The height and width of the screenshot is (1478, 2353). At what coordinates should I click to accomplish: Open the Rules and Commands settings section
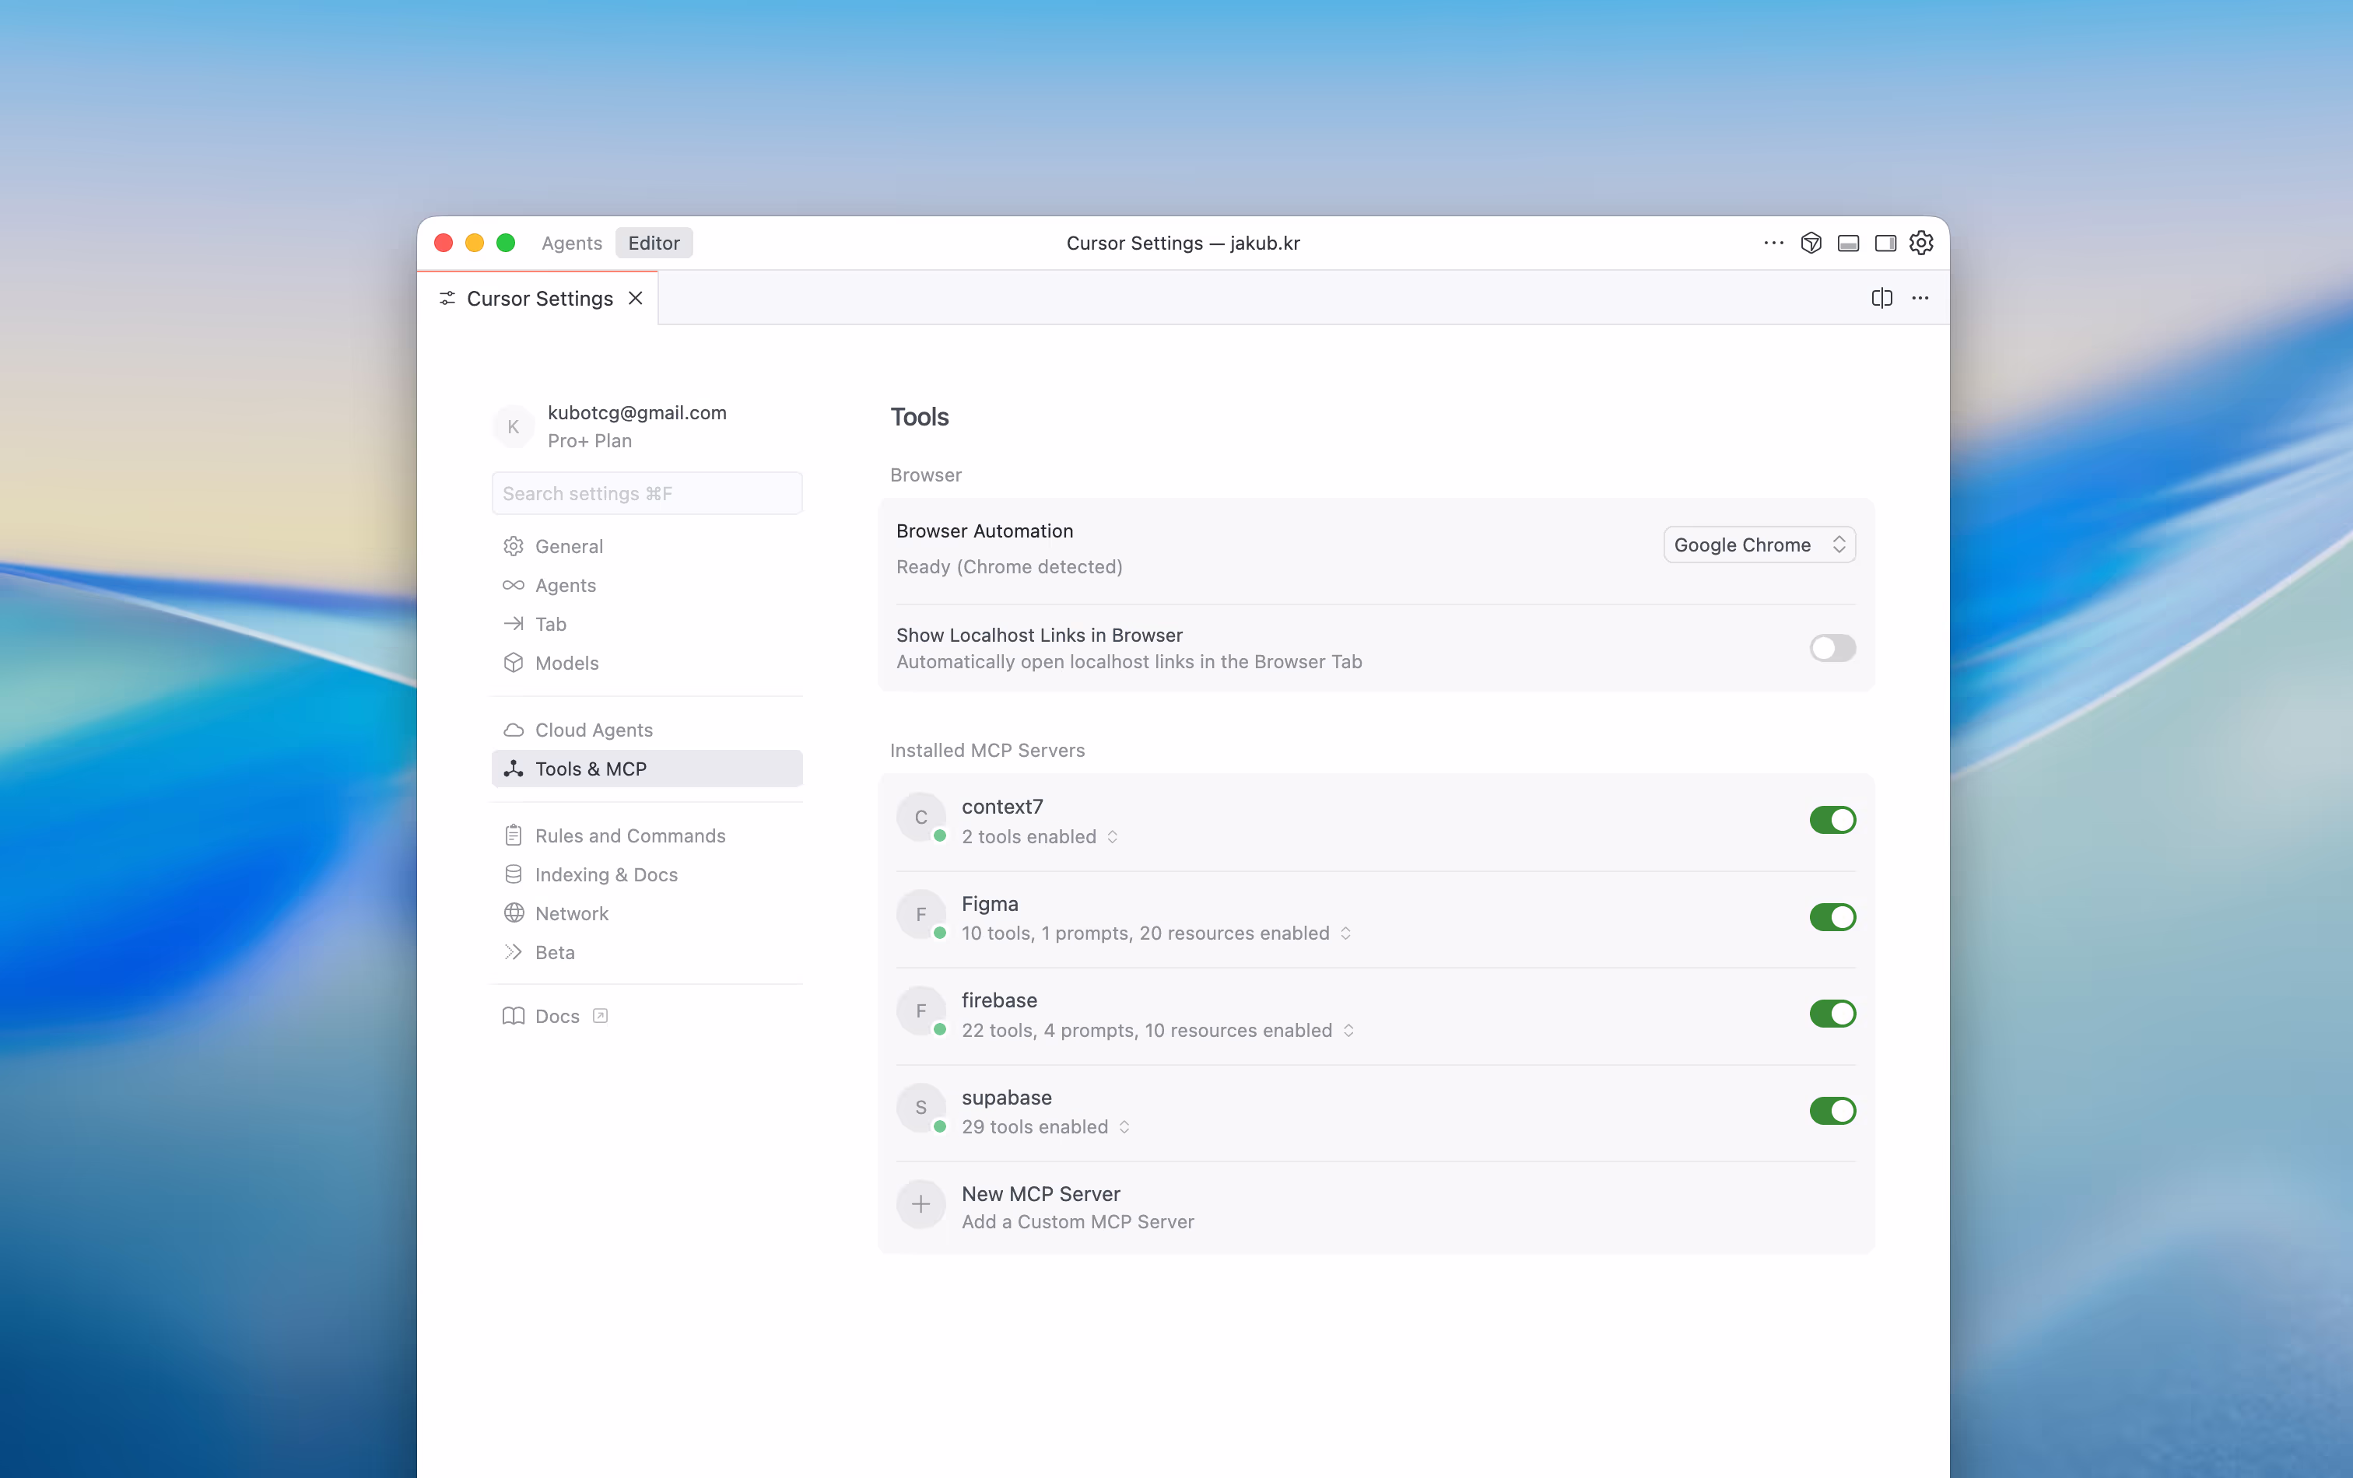[629, 836]
